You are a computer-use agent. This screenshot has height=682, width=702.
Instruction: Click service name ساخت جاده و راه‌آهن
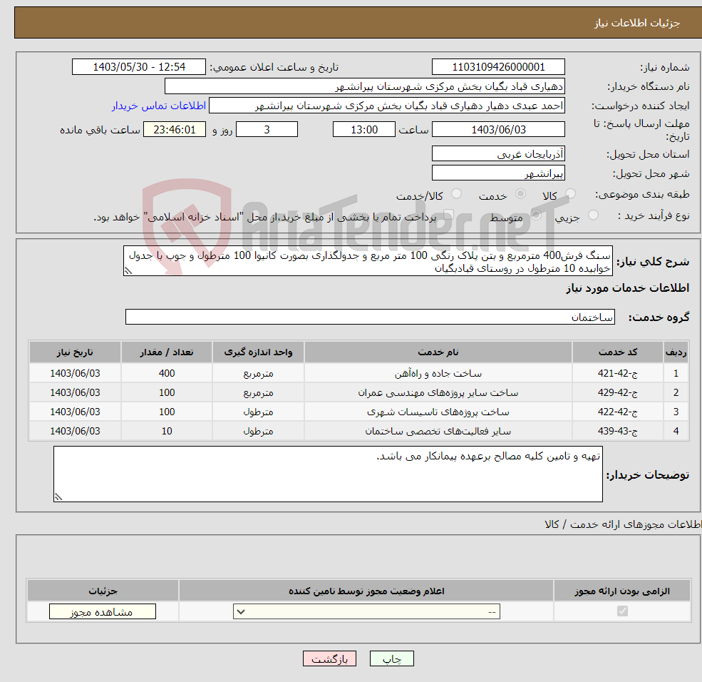(438, 373)
